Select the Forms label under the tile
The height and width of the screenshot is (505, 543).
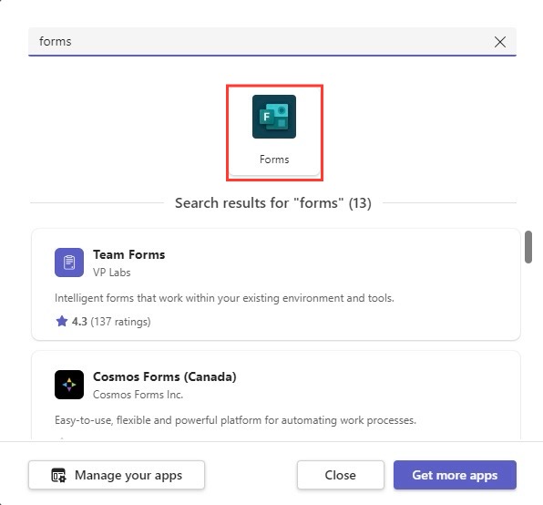[274, 160]
